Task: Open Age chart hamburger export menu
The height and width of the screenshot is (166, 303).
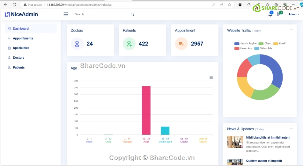Action: pyautogui.click(x=211, y=77)
